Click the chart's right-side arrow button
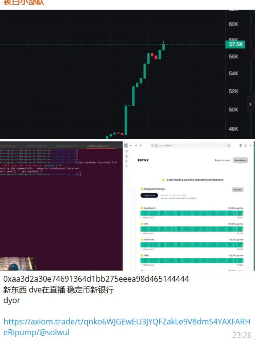The height and width of the screenshot is (340, 255). click(250, 104)
